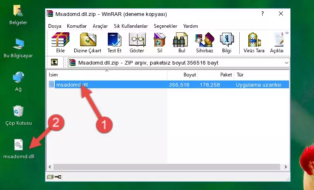This screenshot has width=314, height=190.
Task: Click the Ekle toolbar icon
Action: point(60,42)
